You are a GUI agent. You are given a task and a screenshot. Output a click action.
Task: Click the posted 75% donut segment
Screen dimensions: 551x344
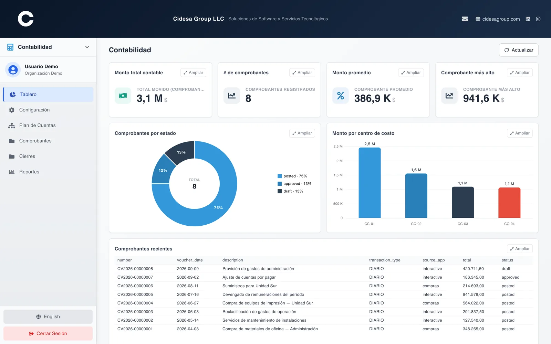point(218,207)
